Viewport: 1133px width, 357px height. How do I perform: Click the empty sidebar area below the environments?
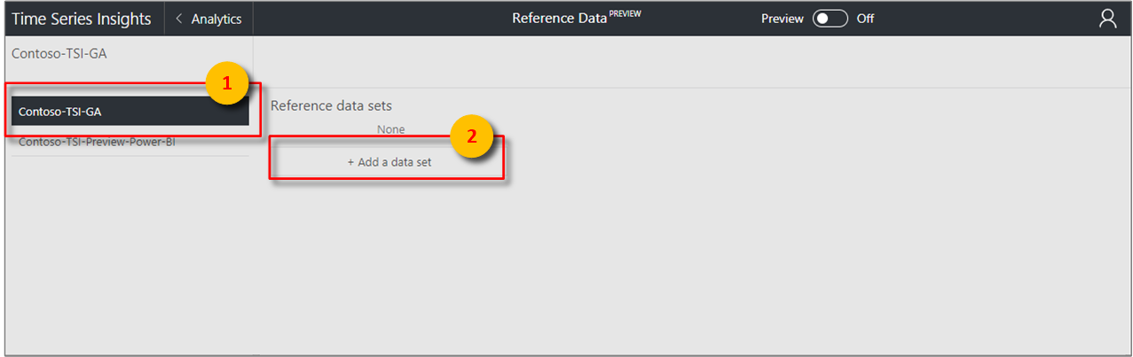[x=129, y=257]
